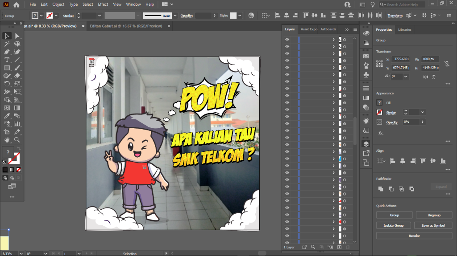Image resolution: width=457 pixels, height=256 pixels.
Task: Click the Delete Selection trash icon
Action: pos(348,247)
